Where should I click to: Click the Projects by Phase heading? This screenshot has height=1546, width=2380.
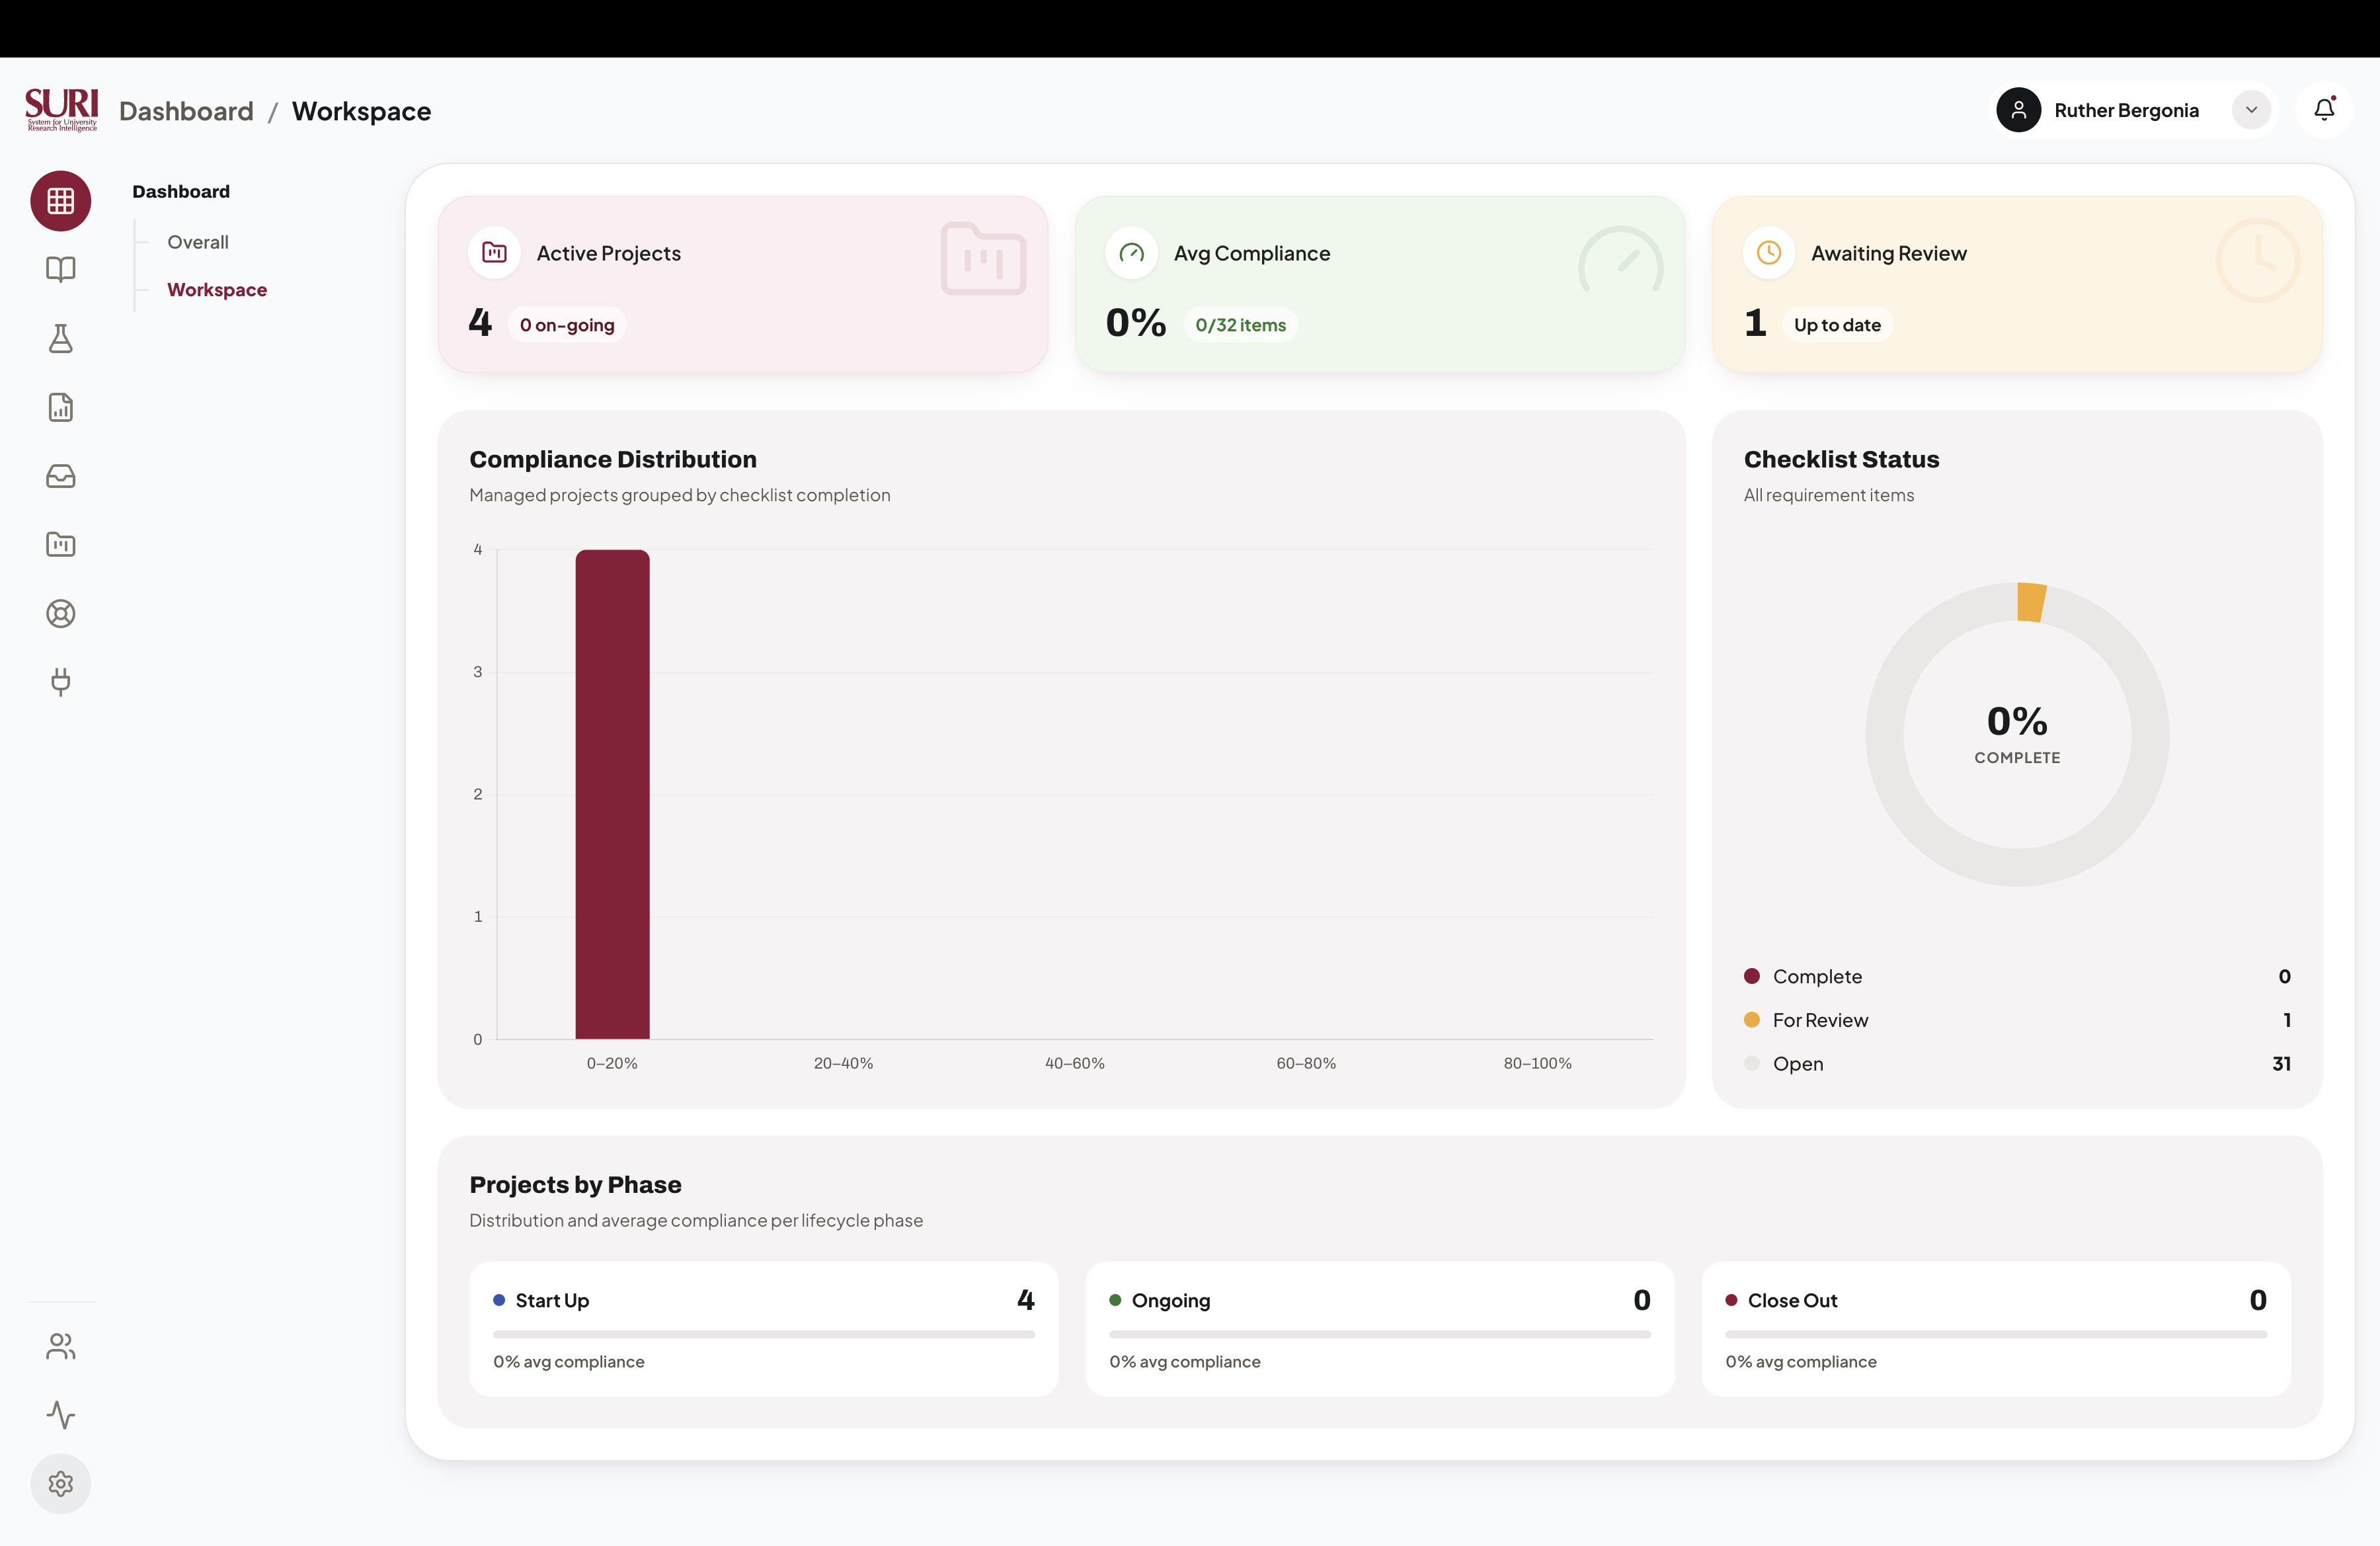coord(575,1185)
